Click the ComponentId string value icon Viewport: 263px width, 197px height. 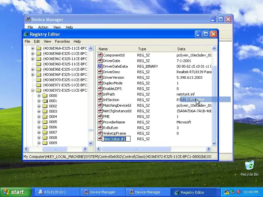(100, 55)
